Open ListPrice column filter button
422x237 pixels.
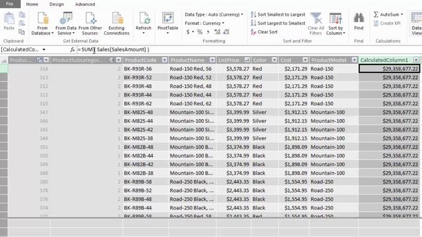point(247,60)
